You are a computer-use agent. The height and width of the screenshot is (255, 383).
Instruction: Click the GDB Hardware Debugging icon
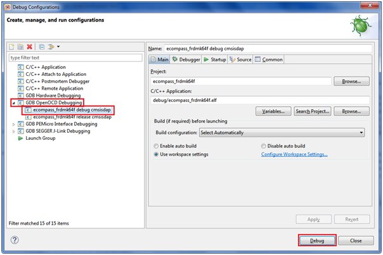21,96
